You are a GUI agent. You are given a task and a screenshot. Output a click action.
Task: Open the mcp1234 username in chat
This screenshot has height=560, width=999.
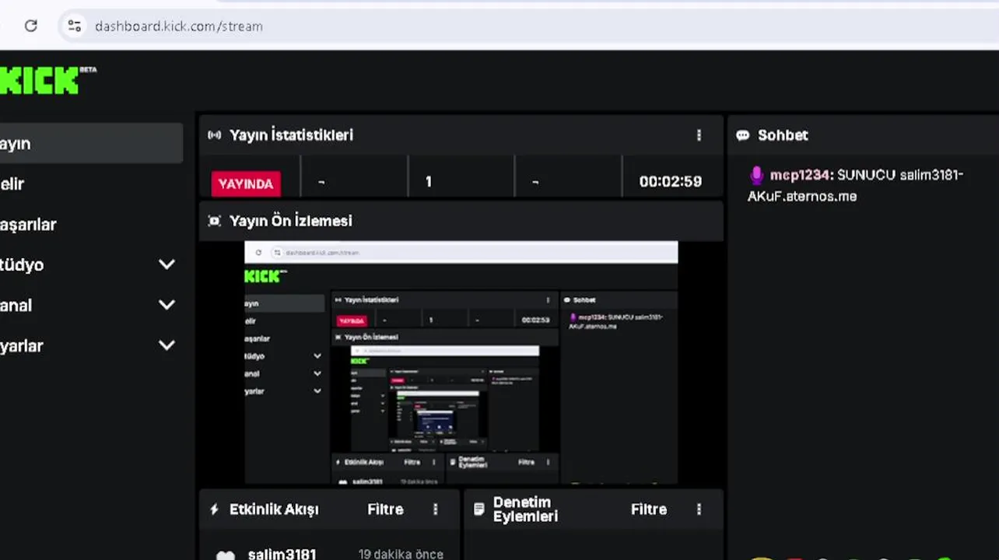pyautogui.click(x=799, y=175)
